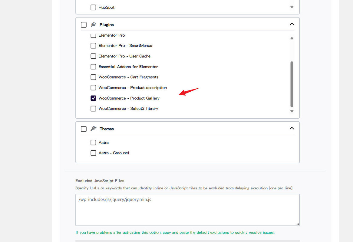Collapse the Plugins section chevron
This screenshot has height=242, width=353.
(x=292, y=24)
